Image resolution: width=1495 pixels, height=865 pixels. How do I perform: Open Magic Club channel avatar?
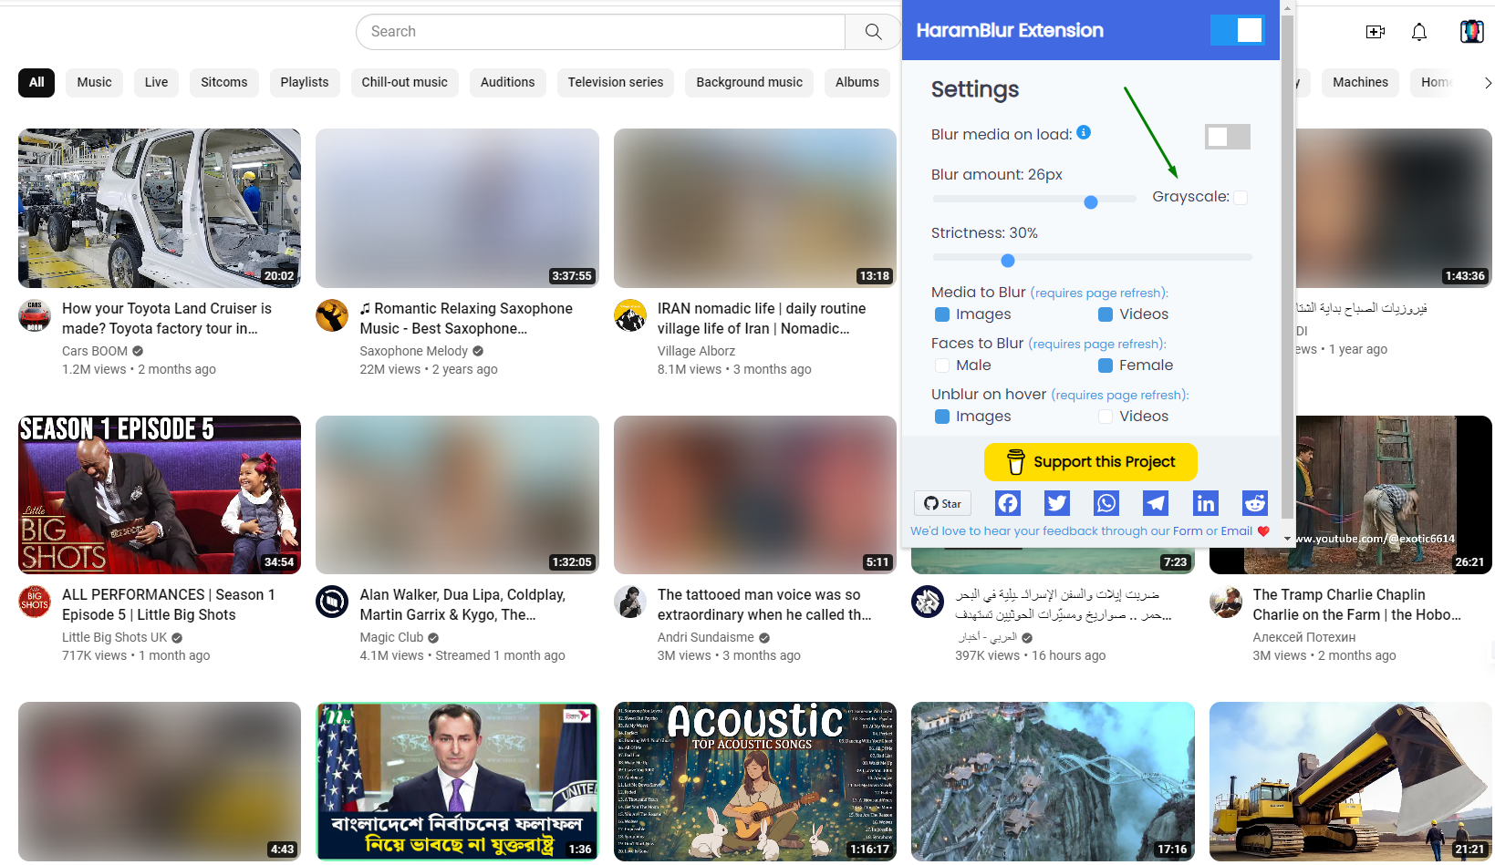(332, 602)
